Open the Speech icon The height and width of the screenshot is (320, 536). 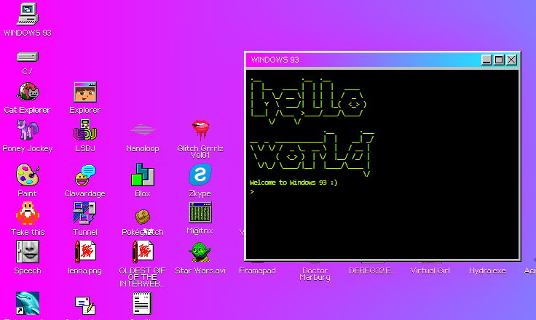(x=28, y=252)
